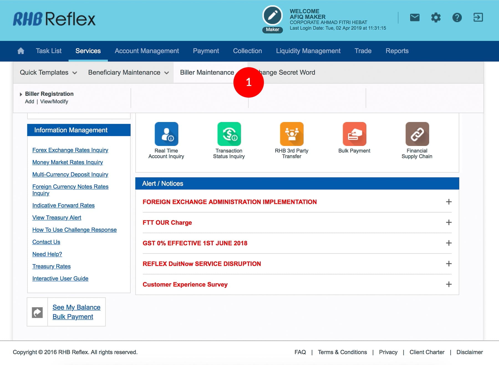
Task: Expand the Customer Experience Survey notice
Action: point(449,284)
